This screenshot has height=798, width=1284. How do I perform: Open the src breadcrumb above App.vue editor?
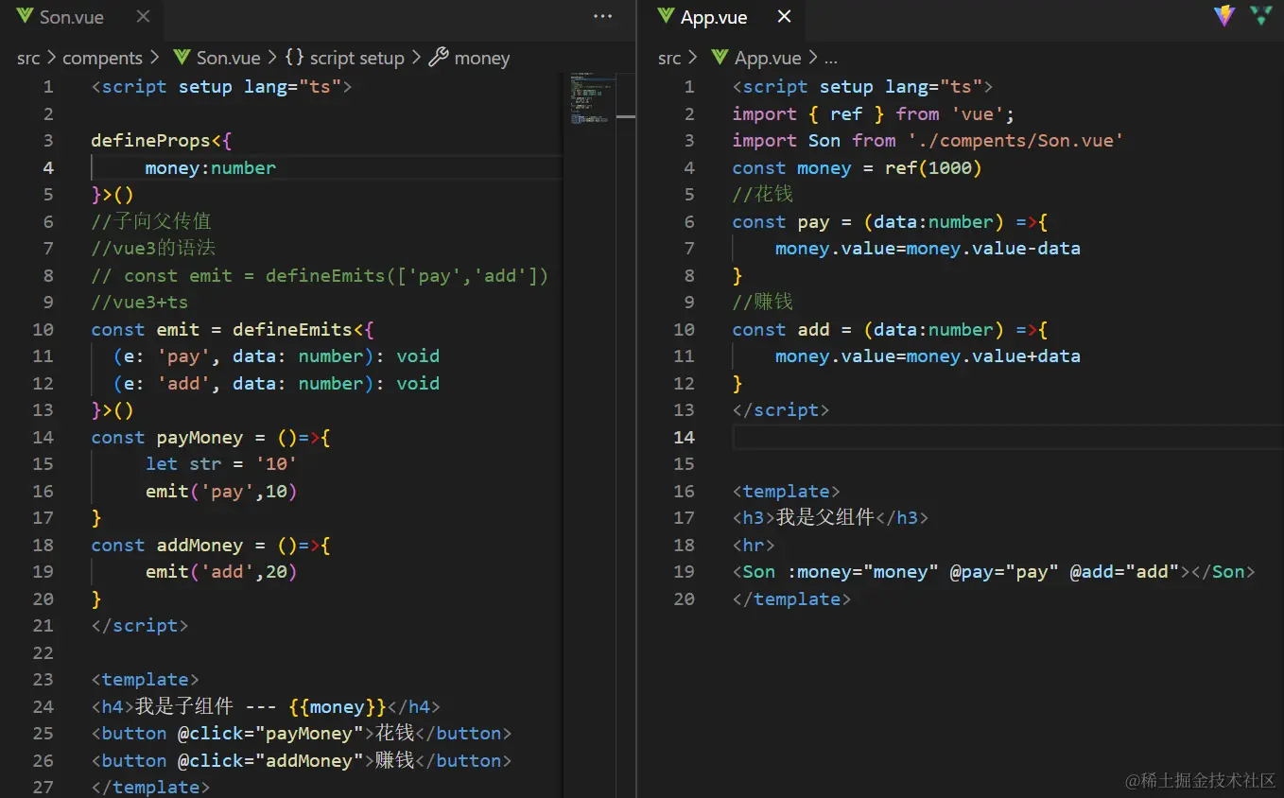tap(669, 58)
